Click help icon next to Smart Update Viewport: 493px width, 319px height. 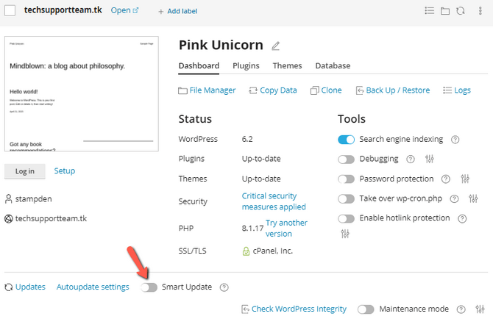[224, 287]
